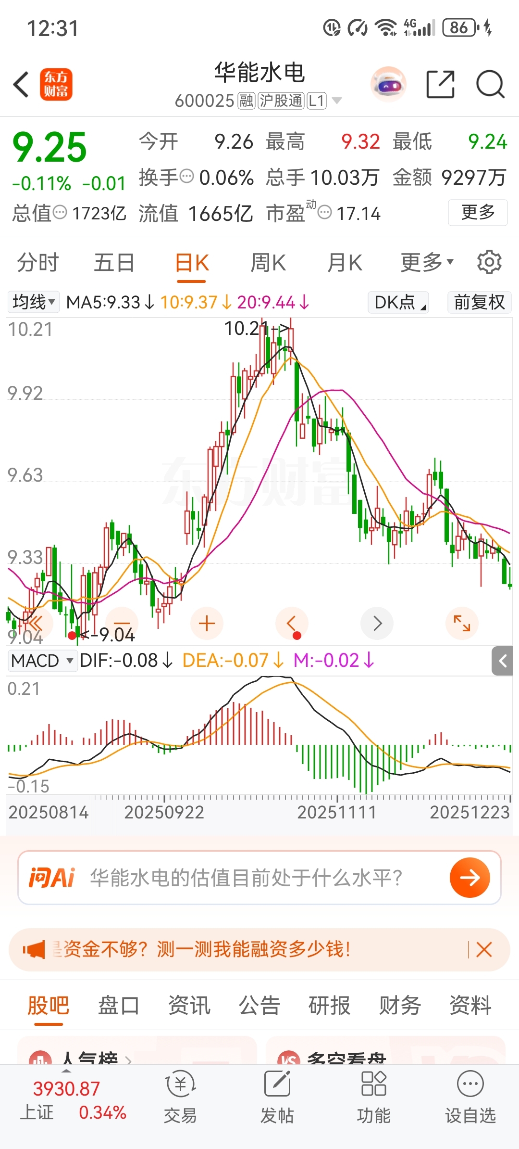Expand chart to fullscreen
The image size is (519, 1149).
click(462, 624)
